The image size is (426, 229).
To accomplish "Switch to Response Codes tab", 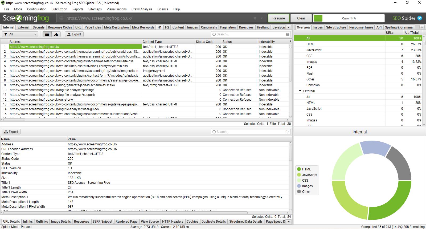I will tap(60, 27).
